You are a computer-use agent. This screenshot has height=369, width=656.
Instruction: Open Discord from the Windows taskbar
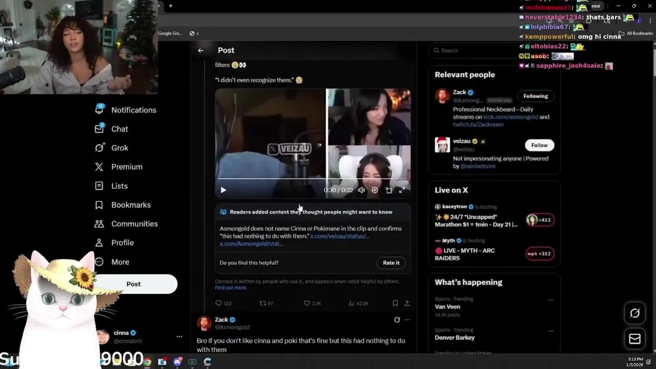click(177, 362)
